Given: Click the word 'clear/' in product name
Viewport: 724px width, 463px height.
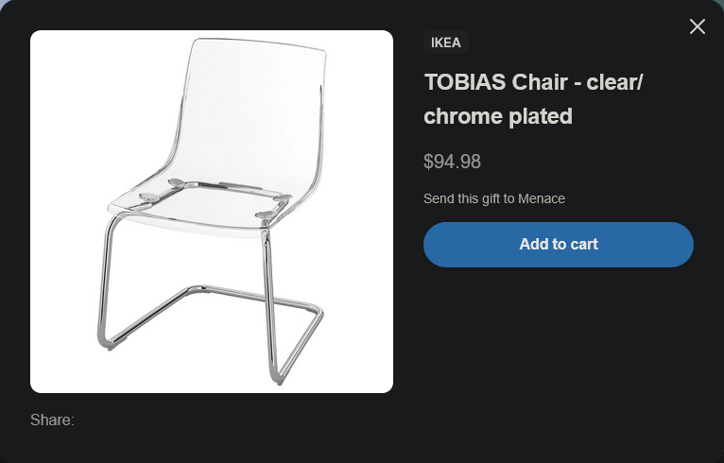Looking at the screenshot, I should [x=614, y=81].
